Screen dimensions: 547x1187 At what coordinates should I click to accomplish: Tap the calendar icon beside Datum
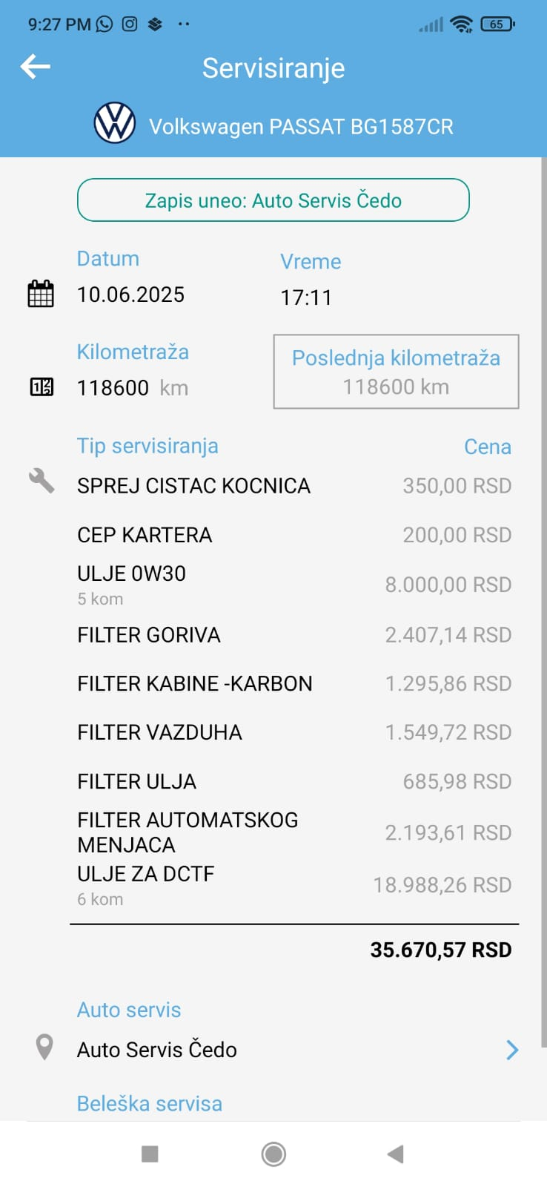pyautogui.click(x=41, y=294)
